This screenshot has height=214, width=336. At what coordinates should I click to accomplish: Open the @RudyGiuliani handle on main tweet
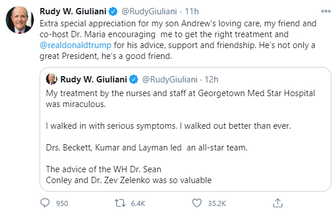[149, 11]
